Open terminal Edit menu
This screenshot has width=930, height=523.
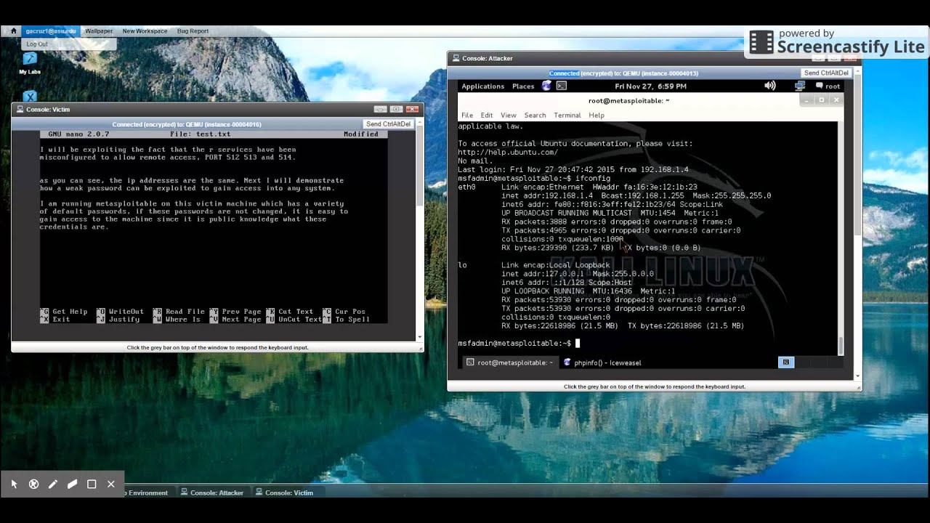(x=487, y=115)
